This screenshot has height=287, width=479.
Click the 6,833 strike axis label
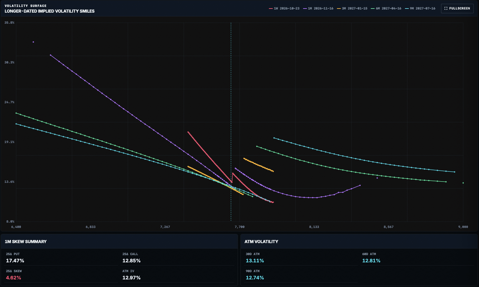[x=90, y=227]
